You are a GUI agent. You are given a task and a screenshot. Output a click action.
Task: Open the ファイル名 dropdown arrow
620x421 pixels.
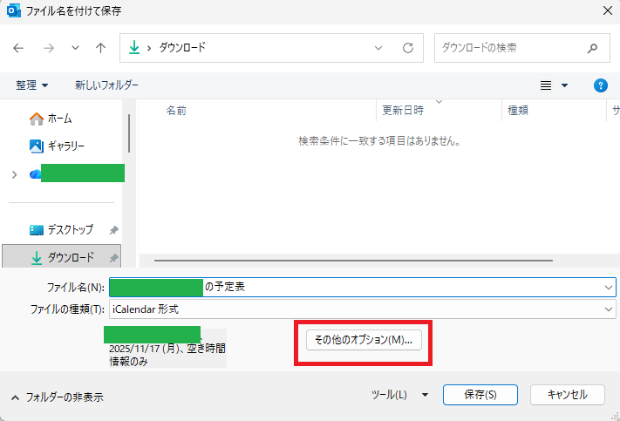(609, 288)
